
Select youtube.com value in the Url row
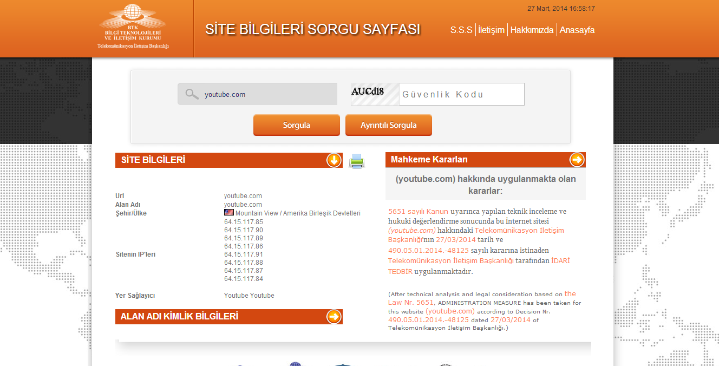click(243, 196)
